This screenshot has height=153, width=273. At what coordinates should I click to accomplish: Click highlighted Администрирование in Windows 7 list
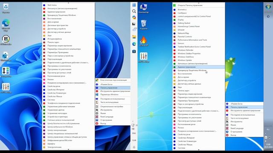199,67
